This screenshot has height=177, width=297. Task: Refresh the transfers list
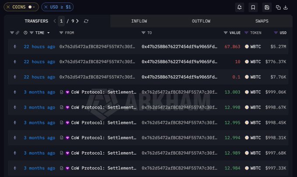[86, 21]
